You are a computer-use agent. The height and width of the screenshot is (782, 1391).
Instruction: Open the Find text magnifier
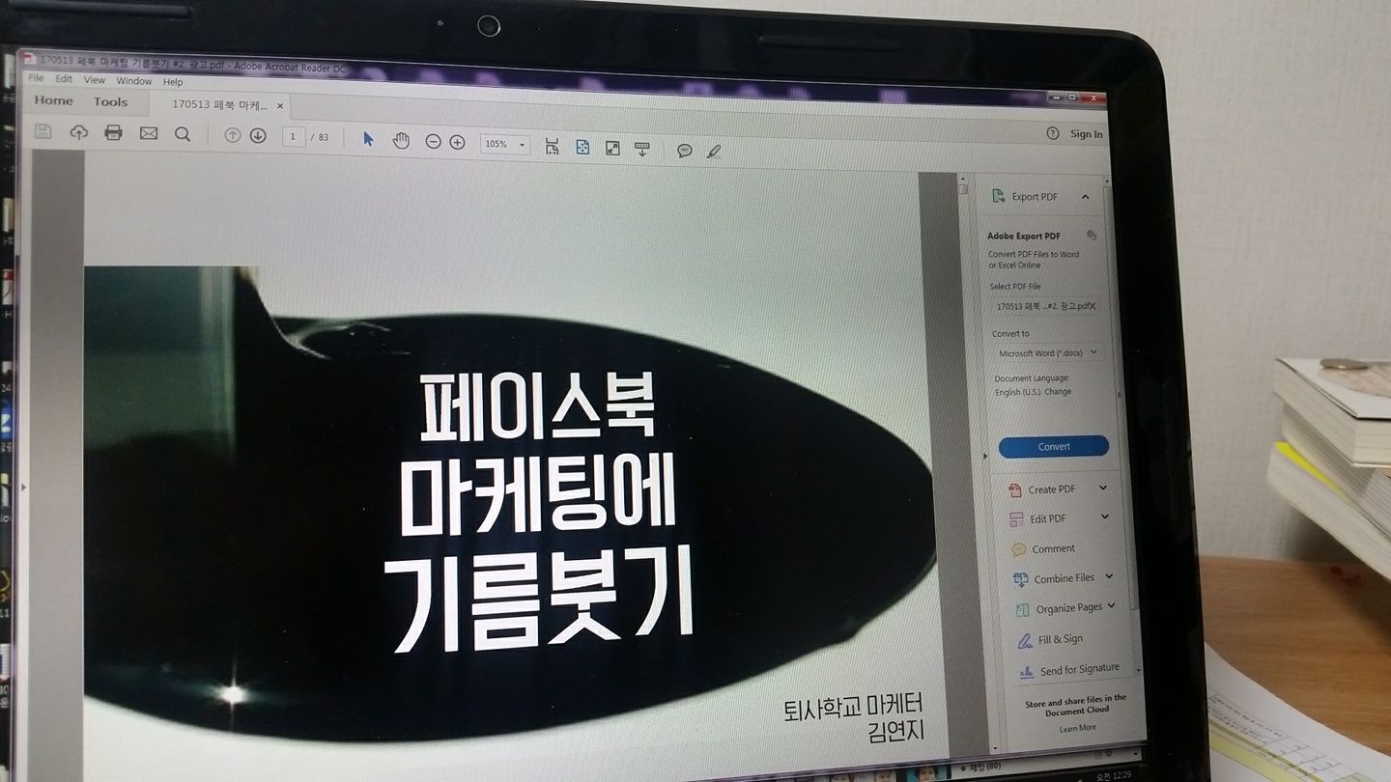(182, 135)
